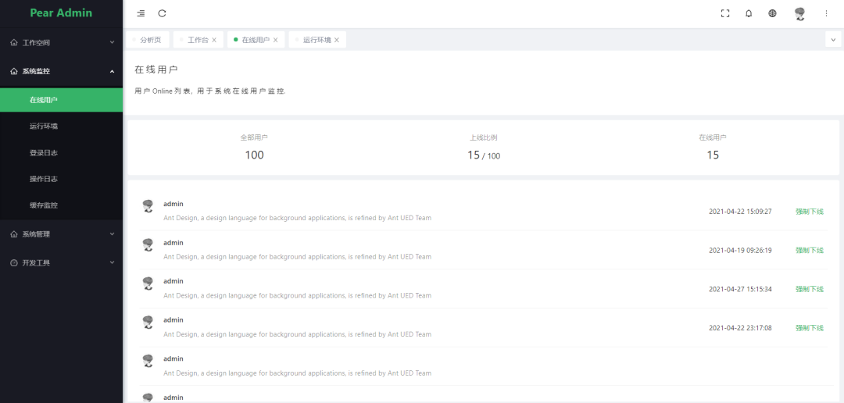Expand the 工作空间 sidebar menu
Screen dimensions: 844x403
(61, 42)
